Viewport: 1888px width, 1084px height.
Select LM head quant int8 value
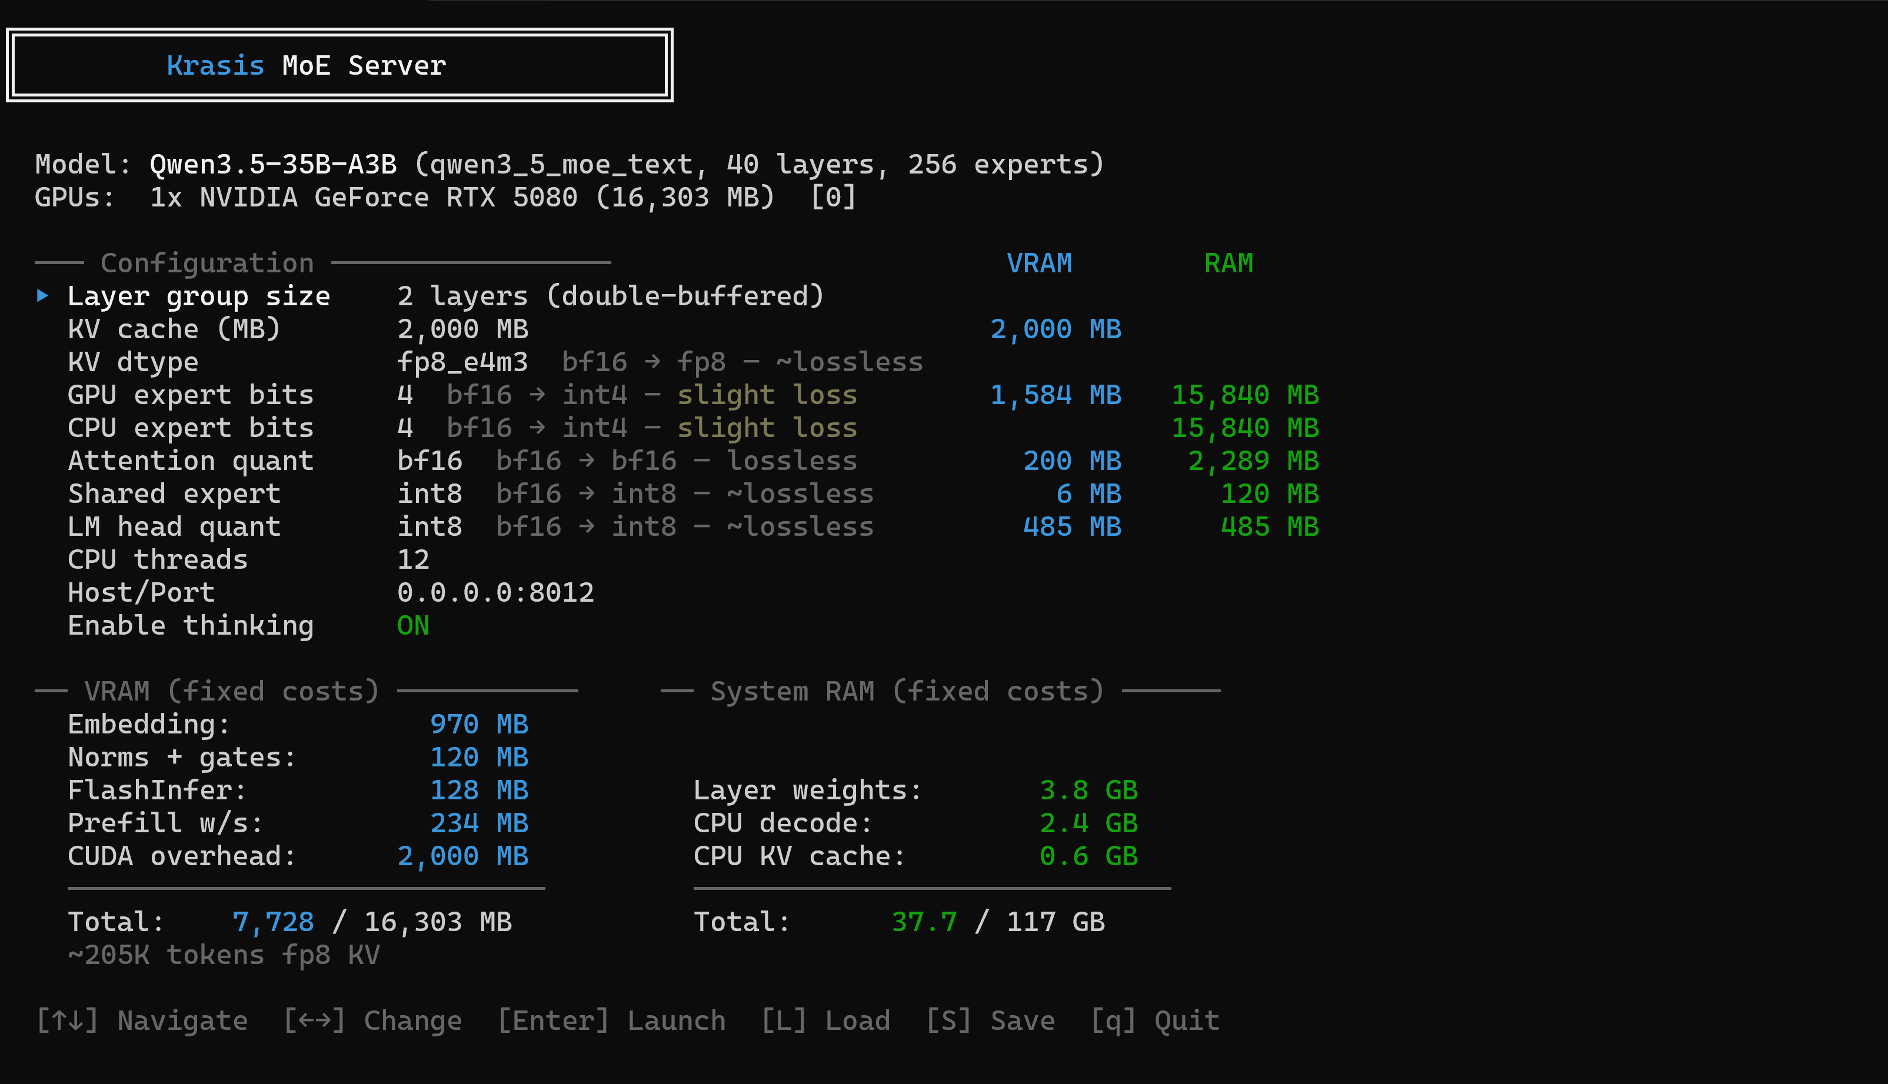[x=429, y=526]
